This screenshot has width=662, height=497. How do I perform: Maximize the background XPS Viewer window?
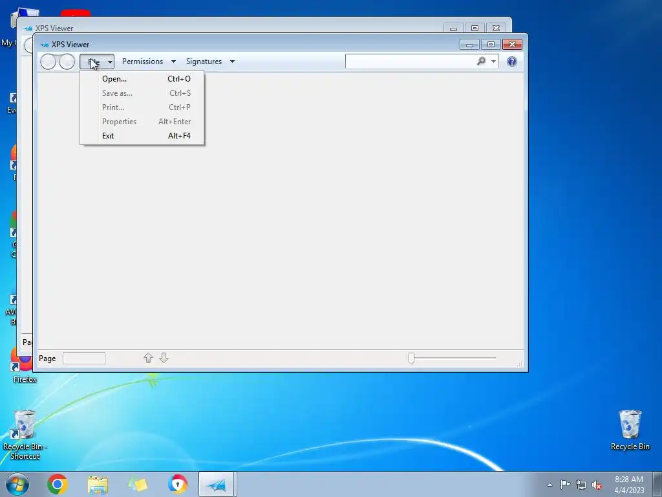point(475,28)
